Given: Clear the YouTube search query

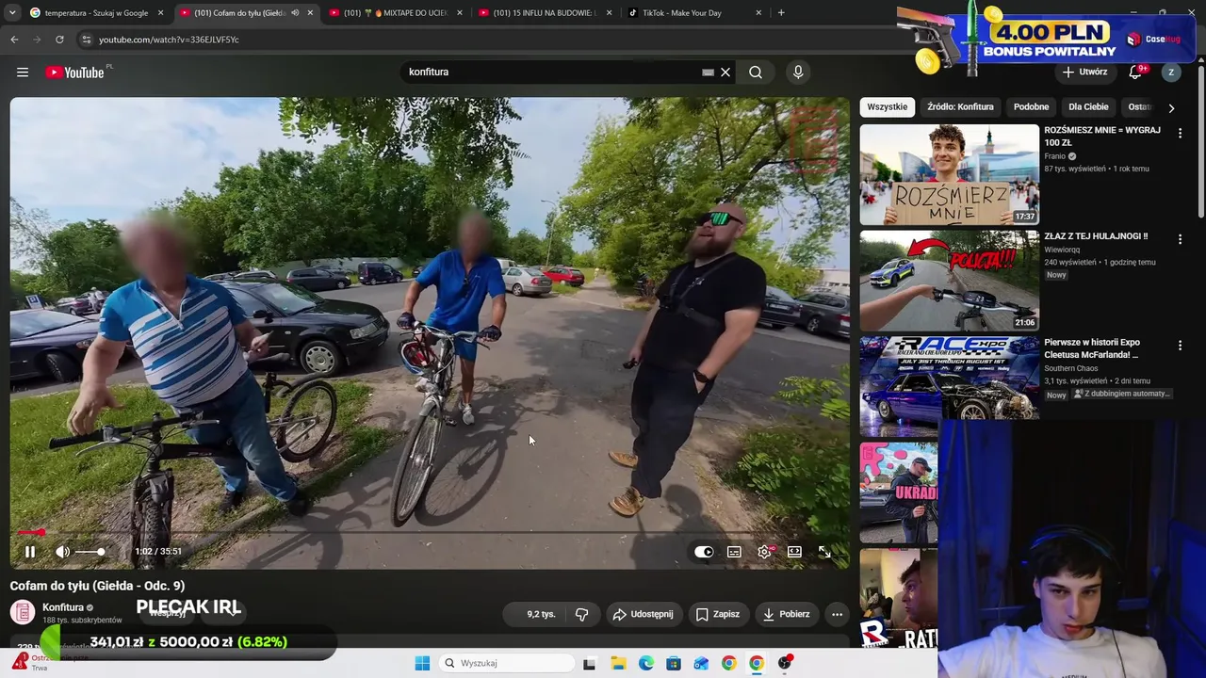Looking at the screenshot, I should coord(725,72).
